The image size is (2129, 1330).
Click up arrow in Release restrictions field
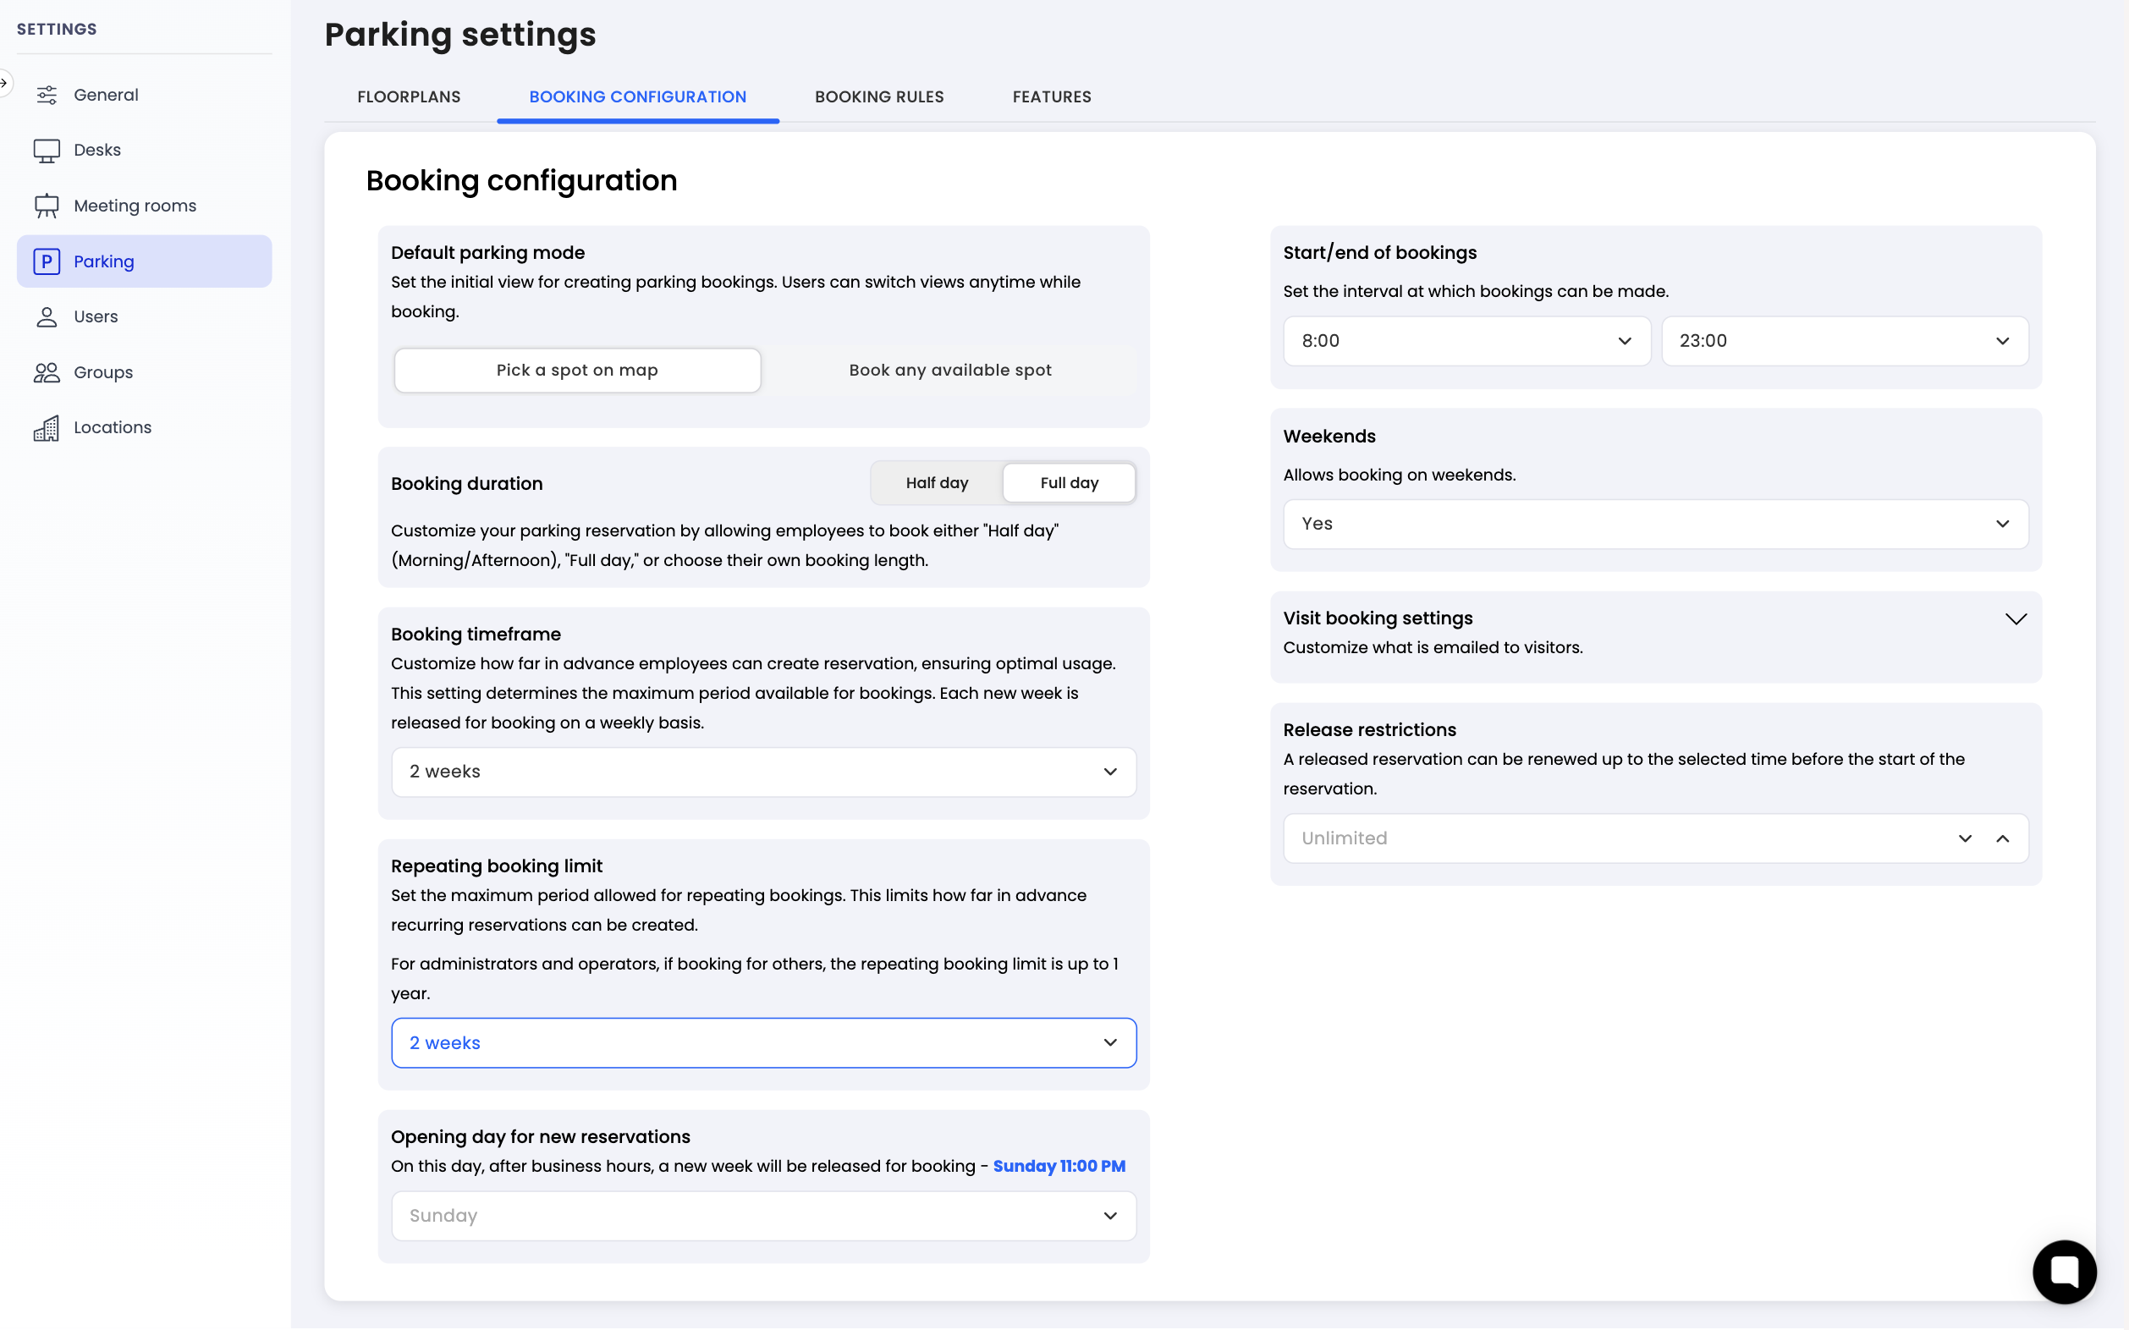click(x=2003, y=838)
